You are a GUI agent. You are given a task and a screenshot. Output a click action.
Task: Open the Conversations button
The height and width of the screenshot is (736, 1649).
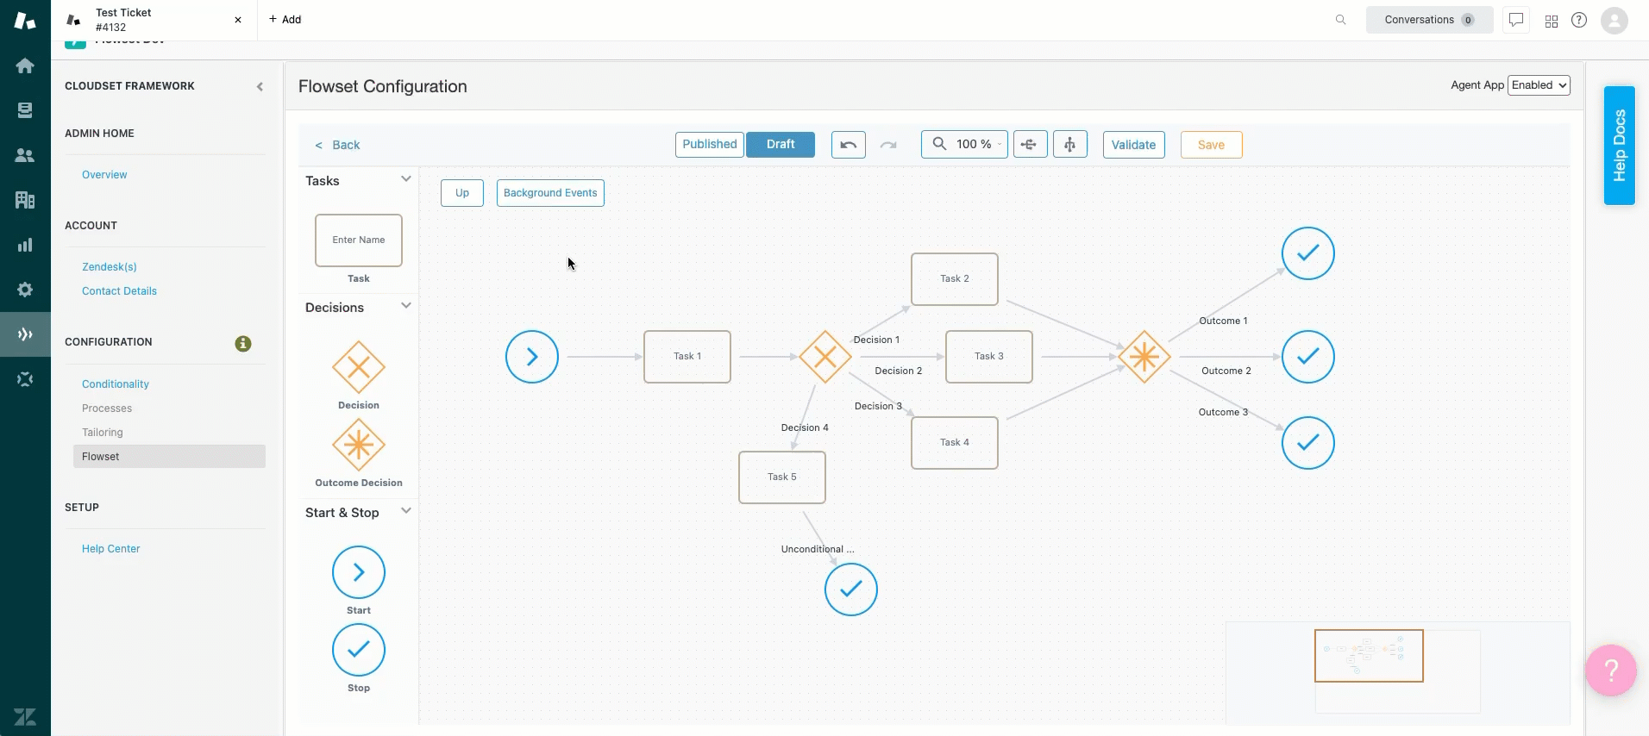[1429, 20]
